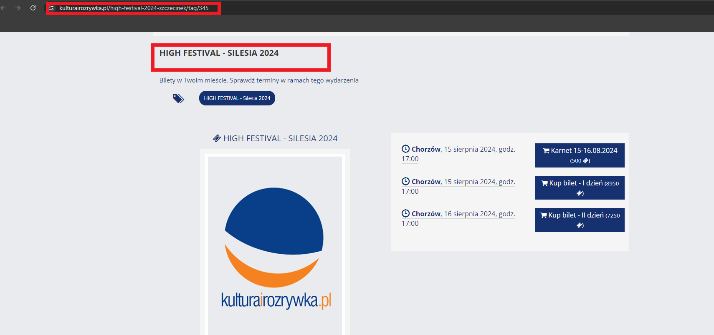714x335 pixels.
Task: Click ticket count icon after 500 on Karnet
Action: [x=586, y=161]
